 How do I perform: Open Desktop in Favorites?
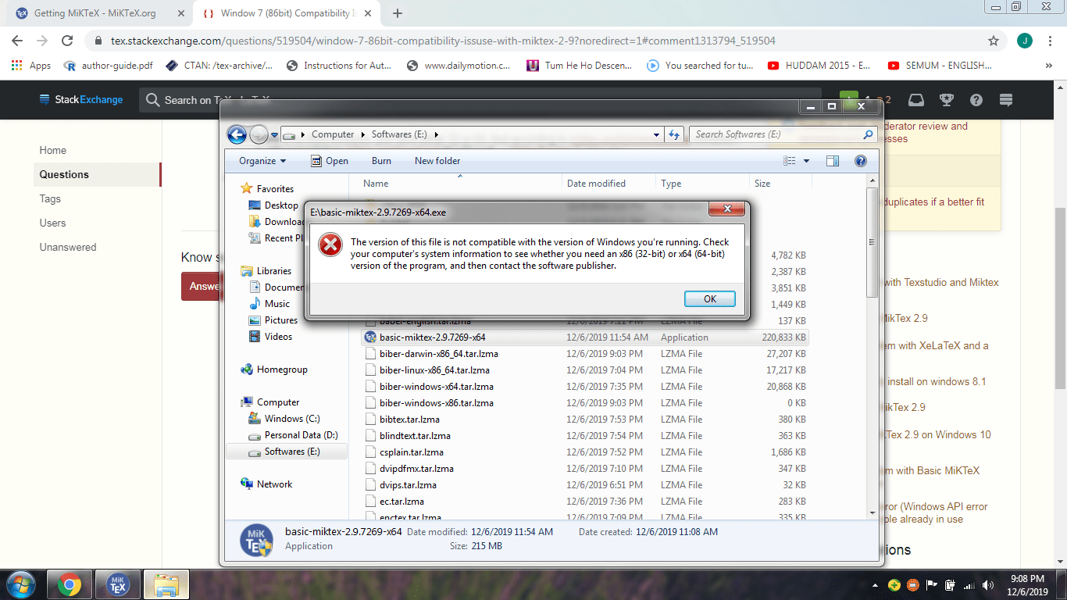(x=281, y=205)
